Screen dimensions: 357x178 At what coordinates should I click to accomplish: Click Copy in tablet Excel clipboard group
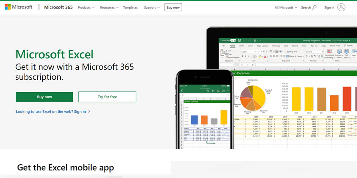click(x=230, y=54)
